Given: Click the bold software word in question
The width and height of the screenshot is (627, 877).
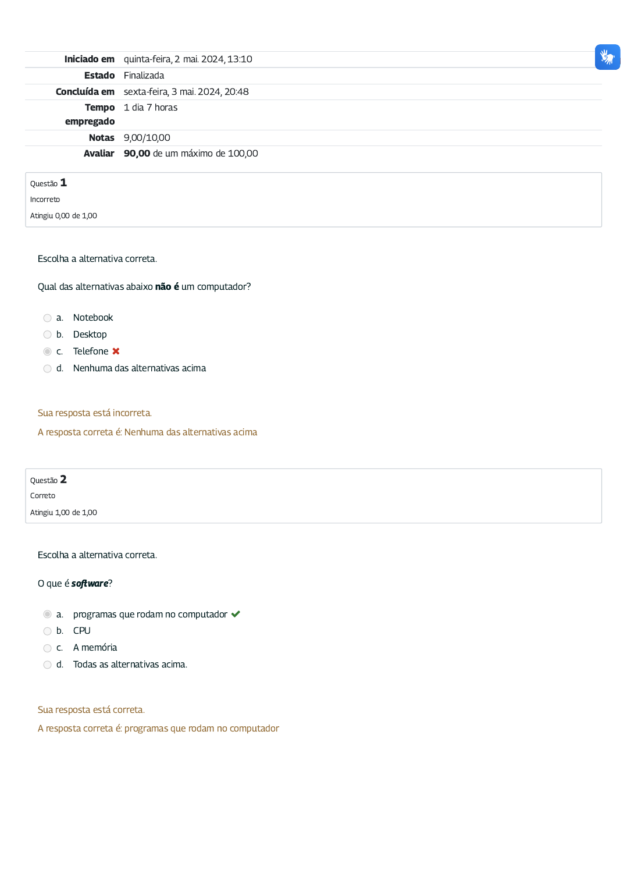Looking at the screenshot, I should (90, 584).
